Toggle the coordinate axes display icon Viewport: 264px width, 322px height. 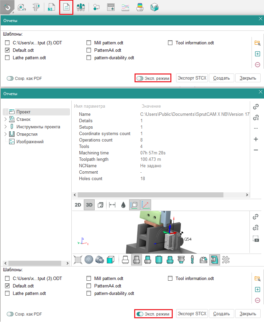(x=146, y=205)
